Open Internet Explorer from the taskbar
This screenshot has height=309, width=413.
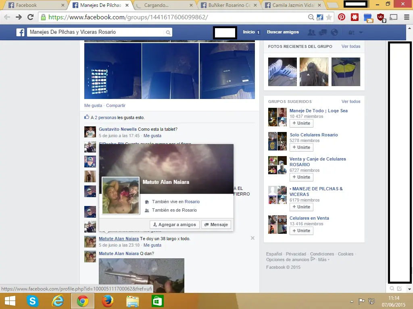coord(58,301)
